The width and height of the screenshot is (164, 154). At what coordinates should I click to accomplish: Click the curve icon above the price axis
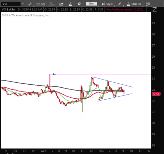154,10
